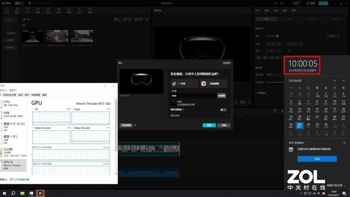Screen dimensions: 350x197
Task: Add an event with the plus icon
Action: pos(344,142)
